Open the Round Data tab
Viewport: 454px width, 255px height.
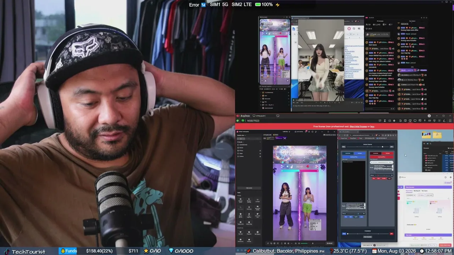pyautogui.click(x=409, y=191)
